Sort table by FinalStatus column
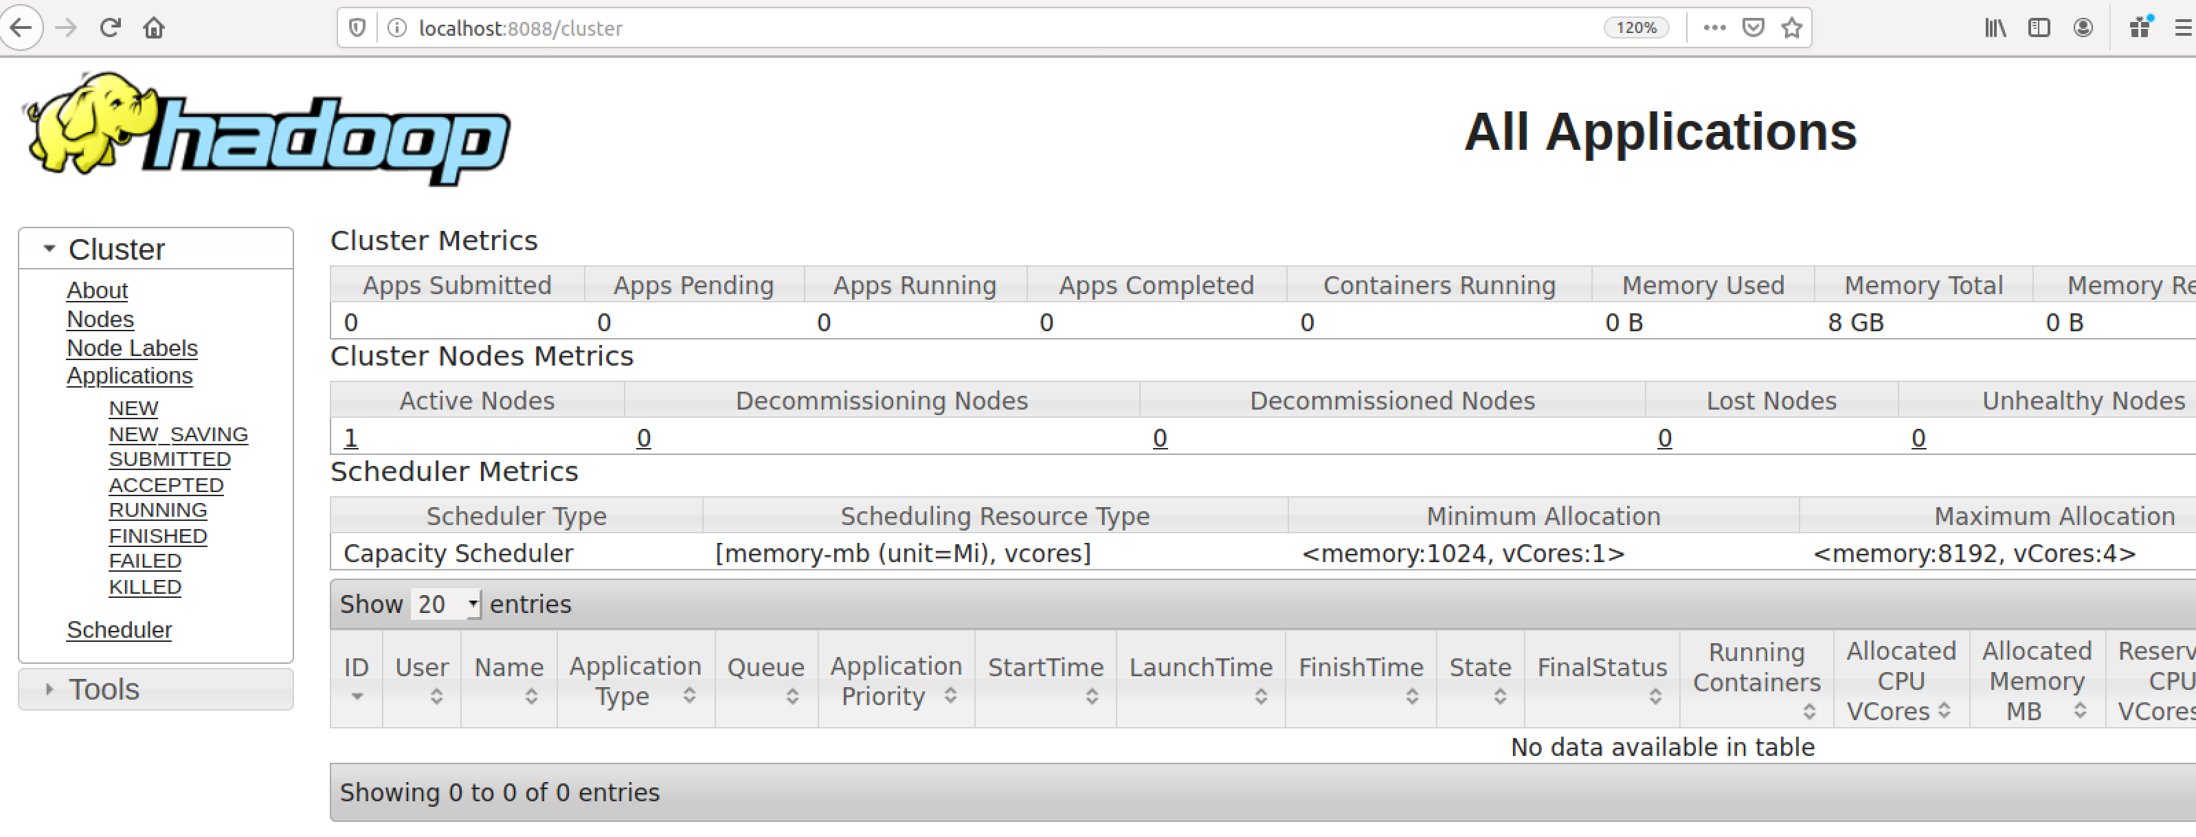Image resolution: width=2196 pixels, height=837 pixels. click(1602, 680)
